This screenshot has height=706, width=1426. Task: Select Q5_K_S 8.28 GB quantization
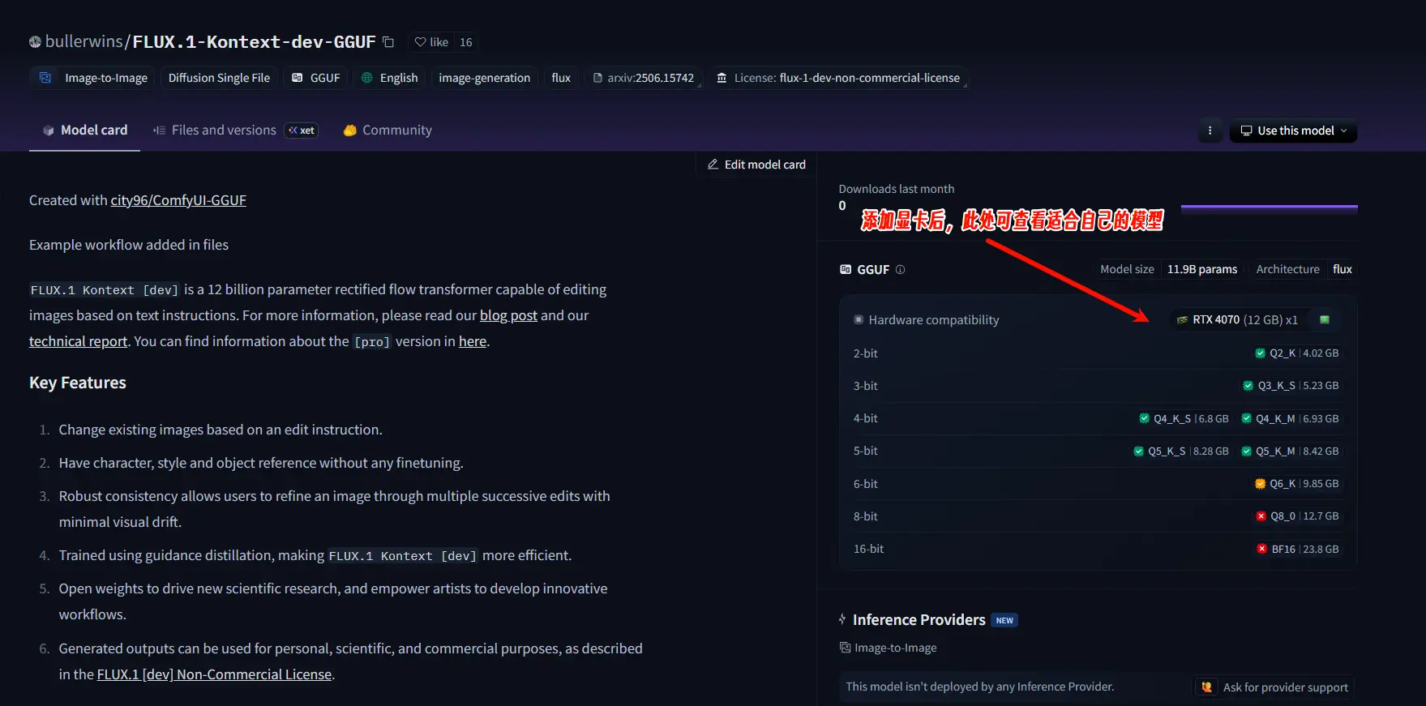[1182, 451]
